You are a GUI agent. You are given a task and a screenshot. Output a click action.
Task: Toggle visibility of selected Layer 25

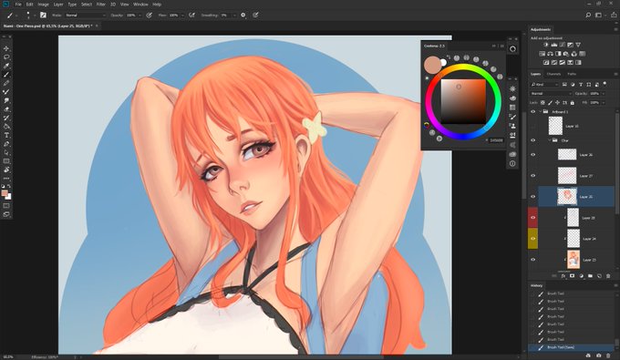533,197
